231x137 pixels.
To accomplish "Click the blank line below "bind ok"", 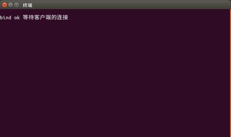I will click(x=115, y=24).
